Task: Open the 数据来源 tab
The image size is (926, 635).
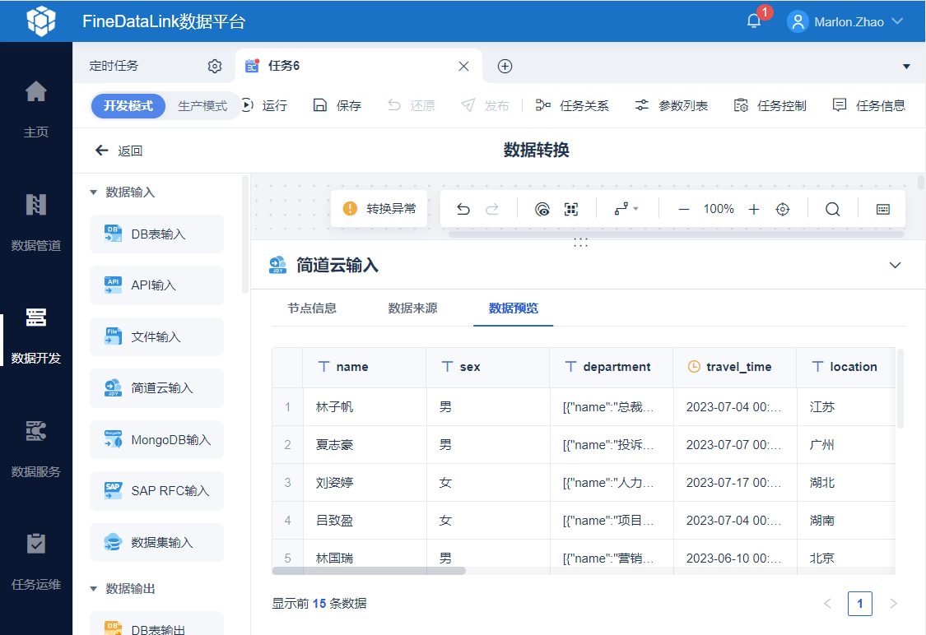Action: point(412,308)
